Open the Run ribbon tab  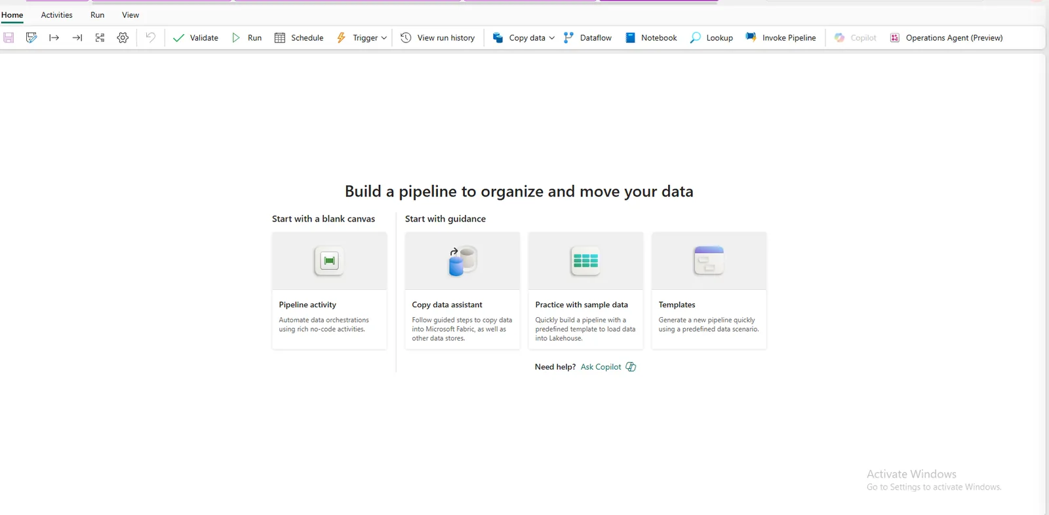coord(97,15)
